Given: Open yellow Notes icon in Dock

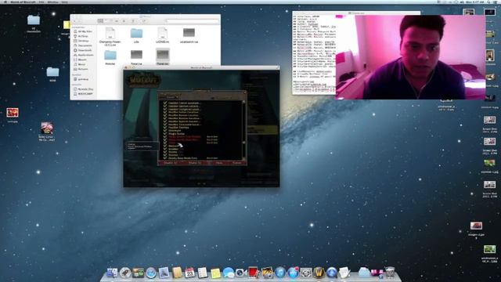Looking at the screenshot, I should click(215, 273).
